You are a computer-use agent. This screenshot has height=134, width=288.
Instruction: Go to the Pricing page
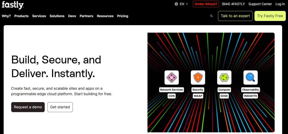pyautogui.click(x=123, y=16)
